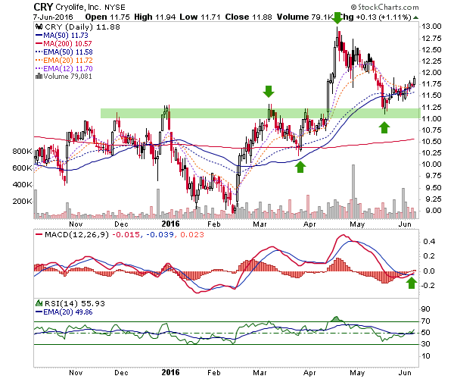Click the MACD(12,26,9) indicator label
This screenshot has height=379, width=454.
pyautogui.click(x=76, y=234)
